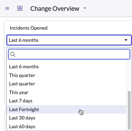The width and height of the screenshot is (132, 131).
Task: Choose This quarter from the list
Action: (67, 75)
